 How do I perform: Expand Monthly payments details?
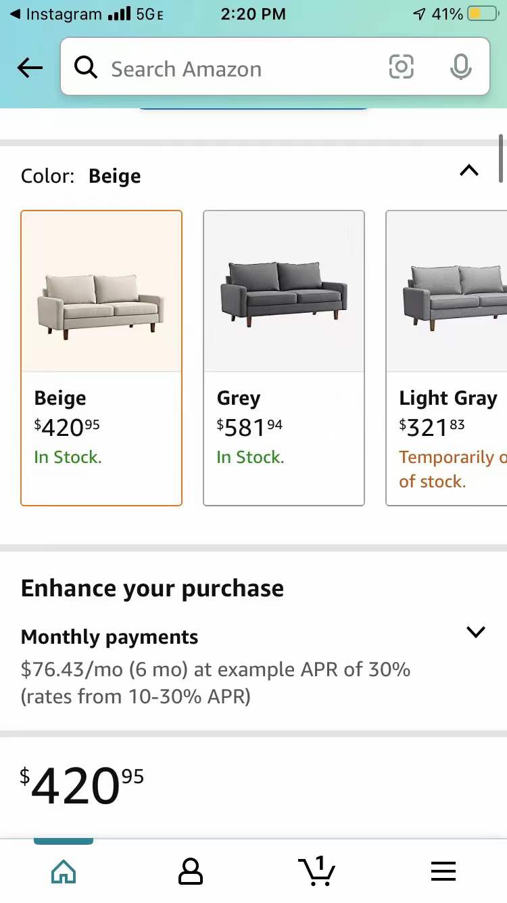tap(476, 632)
